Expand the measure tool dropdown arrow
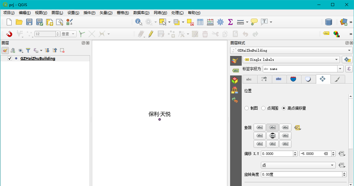 point(247,22)
